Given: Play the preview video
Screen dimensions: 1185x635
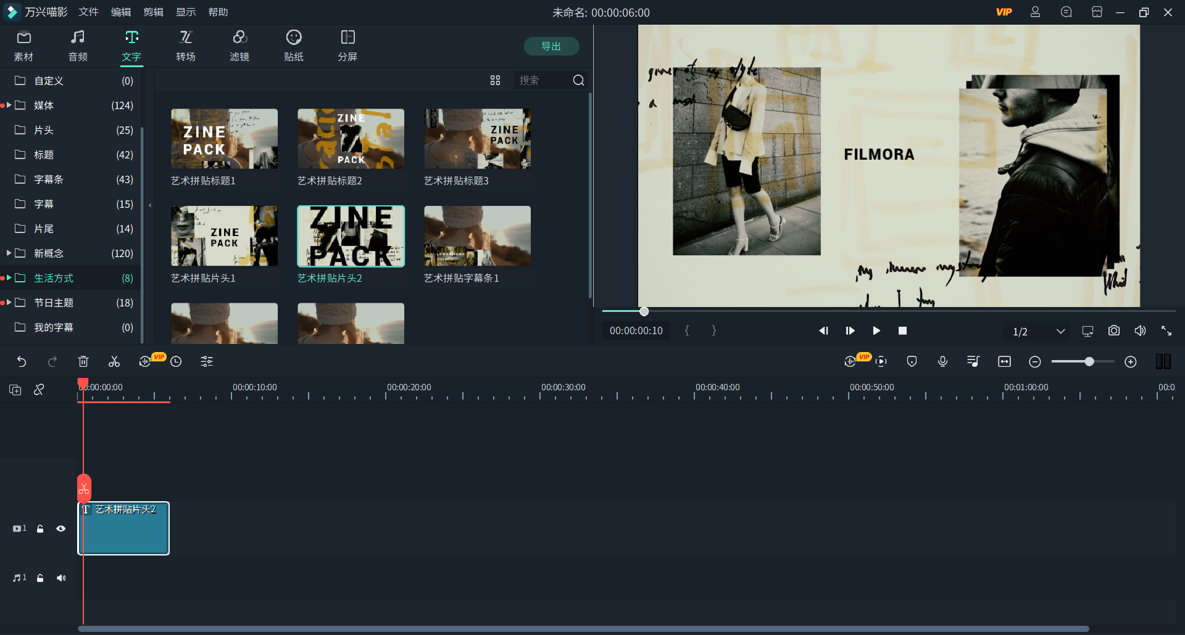Looking at the screenshot, I should point(876,331).
